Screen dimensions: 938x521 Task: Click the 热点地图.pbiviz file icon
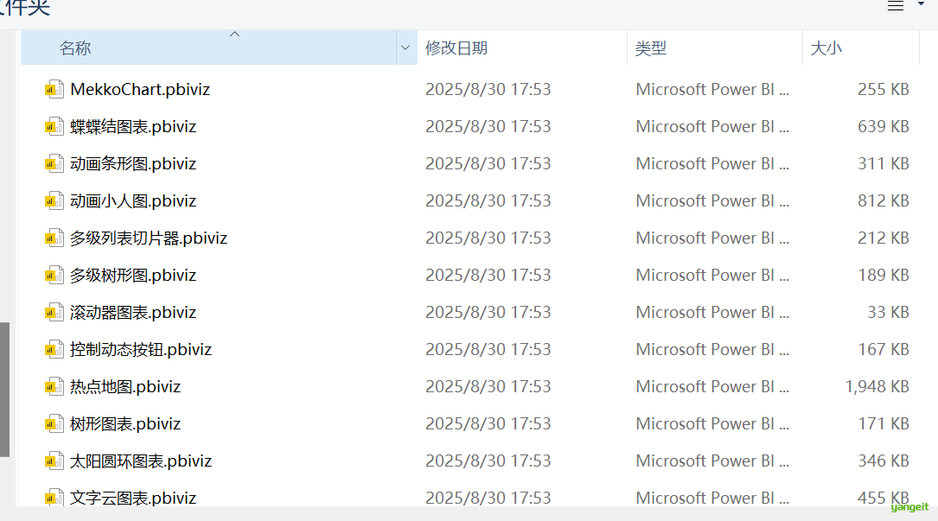coord(54,386)
